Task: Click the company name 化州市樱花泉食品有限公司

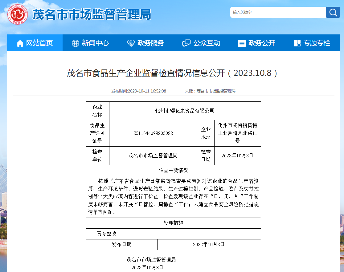Action: 185,111
